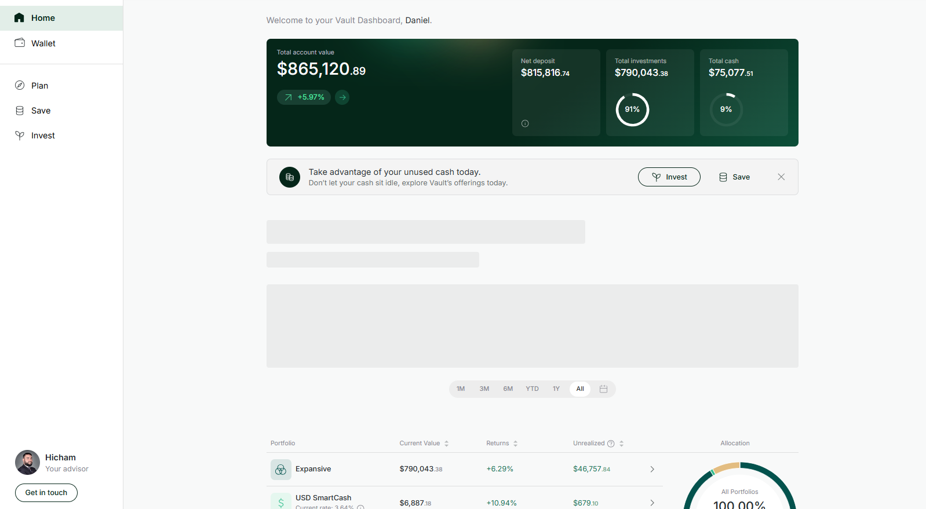Click the Total cash amount $75,077.51

click(x=731, y=73)
